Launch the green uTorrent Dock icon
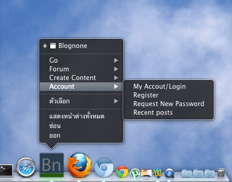232x182 pixels. 135,173
